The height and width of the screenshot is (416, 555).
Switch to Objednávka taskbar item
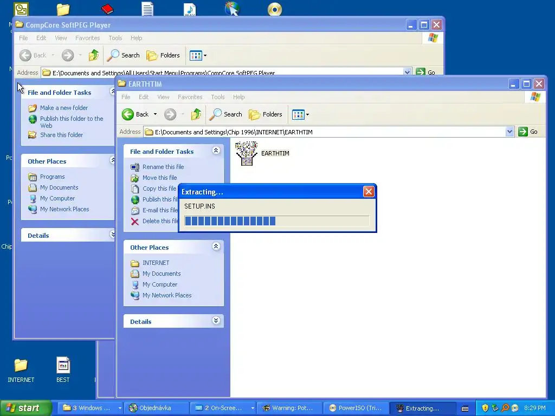tap(156, 408)
